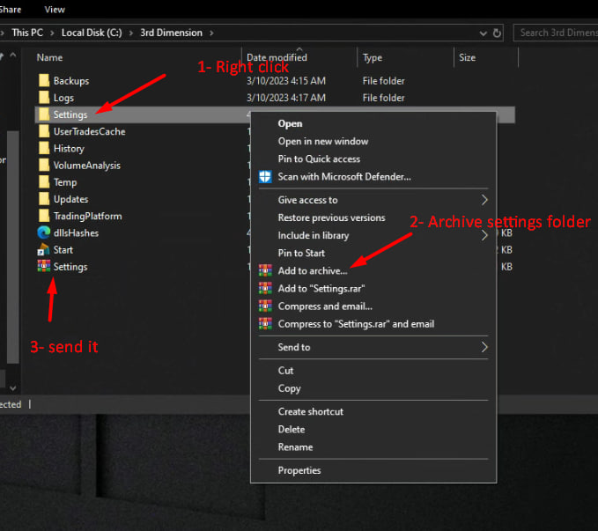This screenshot has width=598, height=531.
Task: Expand the Include in library submenu
Action: coord(484,236)
